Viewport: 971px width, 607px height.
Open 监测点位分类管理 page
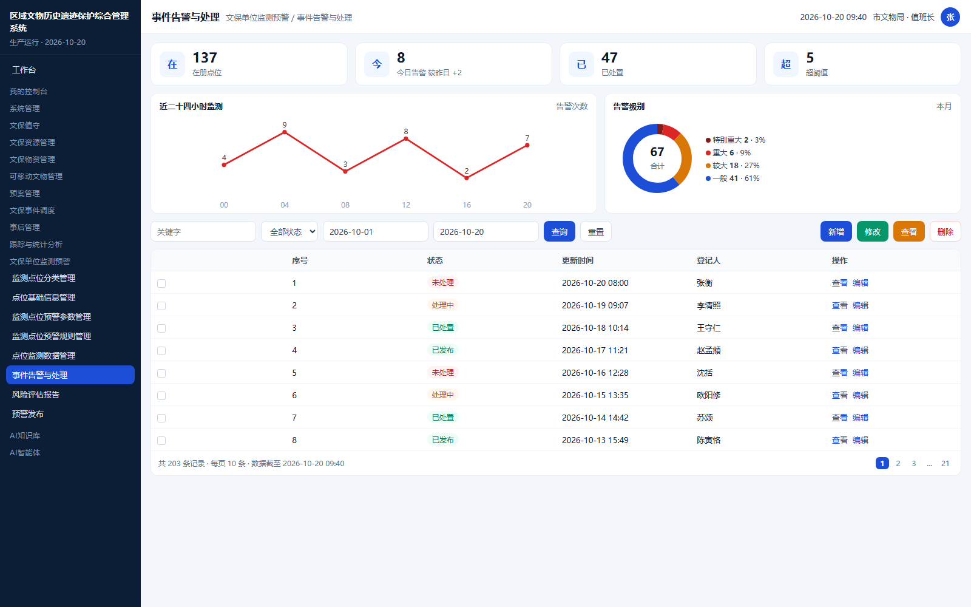[70, 278]
